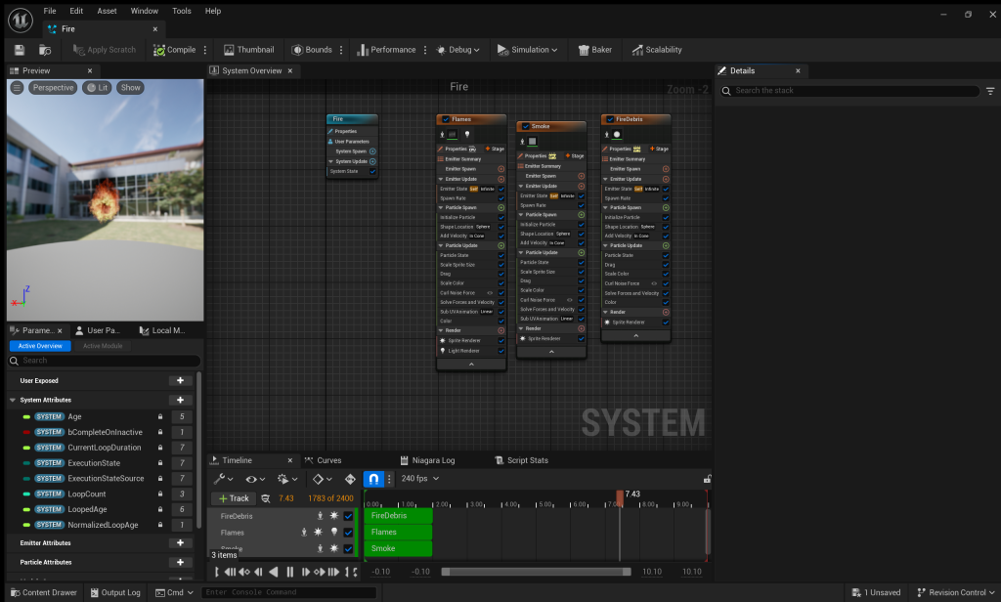This screenshot has width=1001, height=602.
Task: Open the Scalability view
Action: pyautogui.click(x=657, y=50)
